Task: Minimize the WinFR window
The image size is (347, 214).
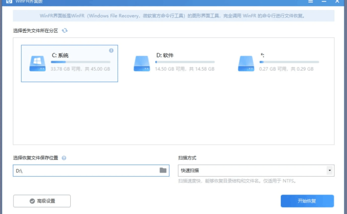Action: click(x=324, y=2)
